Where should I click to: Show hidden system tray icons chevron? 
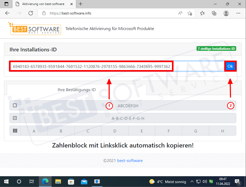click(192, 182)
